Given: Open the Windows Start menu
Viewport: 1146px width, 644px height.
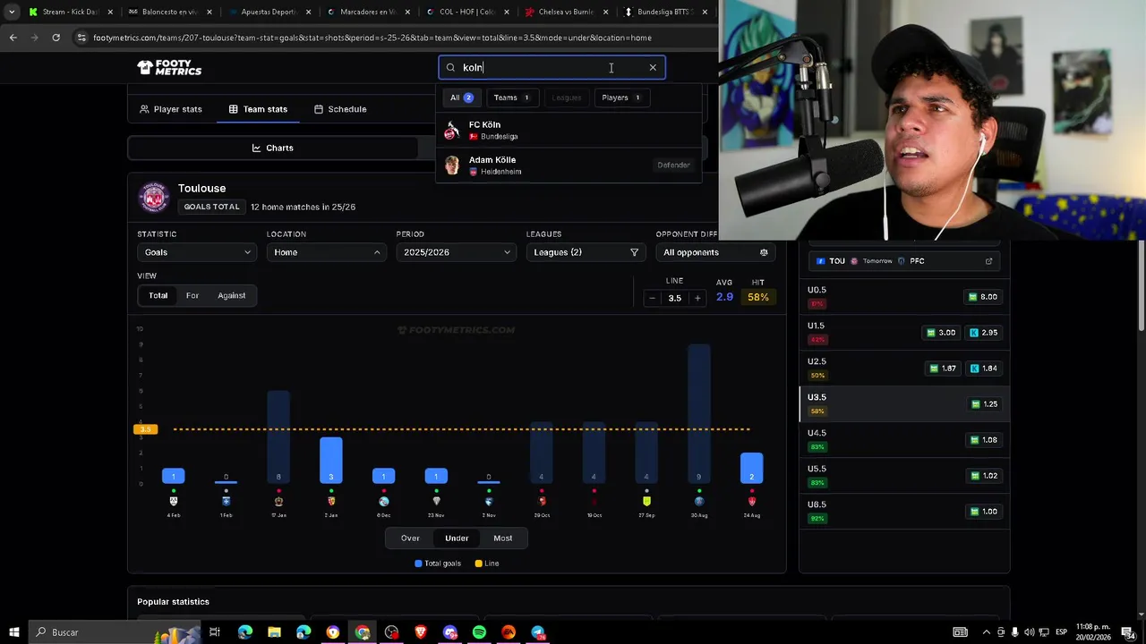Looking at the screenshot, I should (13, 632).
